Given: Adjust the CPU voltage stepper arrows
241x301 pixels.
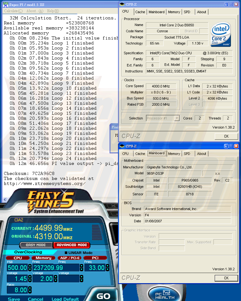Looking at the screenshot, I should [30, 278].
